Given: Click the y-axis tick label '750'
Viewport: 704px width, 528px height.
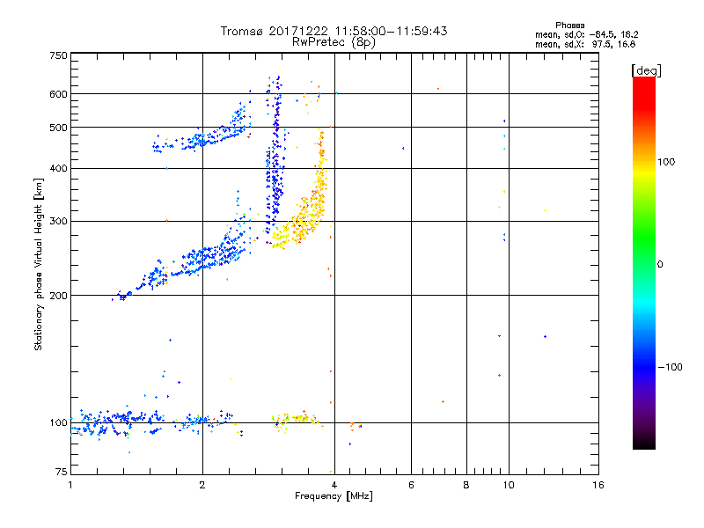Looking at the screenshot, I should point(58,55).
